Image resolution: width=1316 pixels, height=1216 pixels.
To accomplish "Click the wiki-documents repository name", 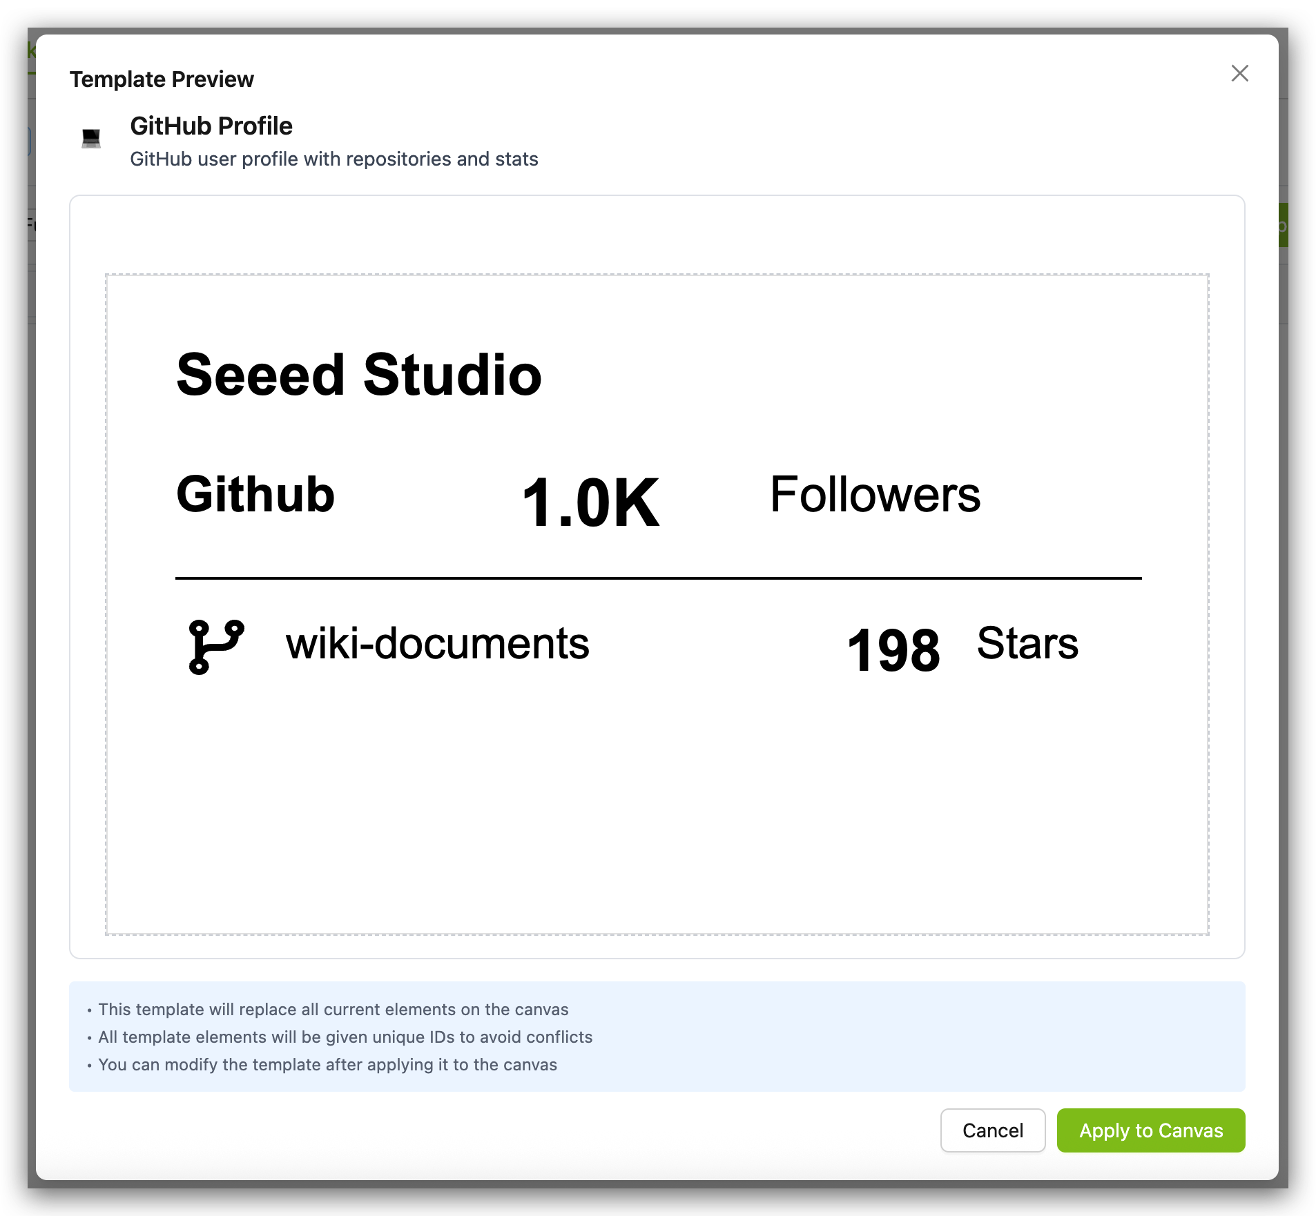I will (438, 643).
